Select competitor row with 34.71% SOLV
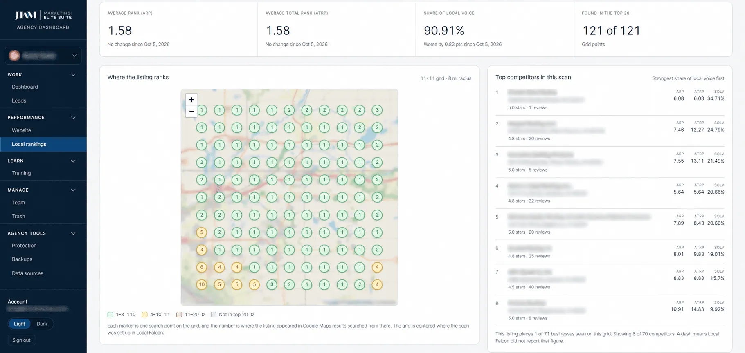Image resolution: width=745 pixels, height=353 pixels. coord(610,100)
